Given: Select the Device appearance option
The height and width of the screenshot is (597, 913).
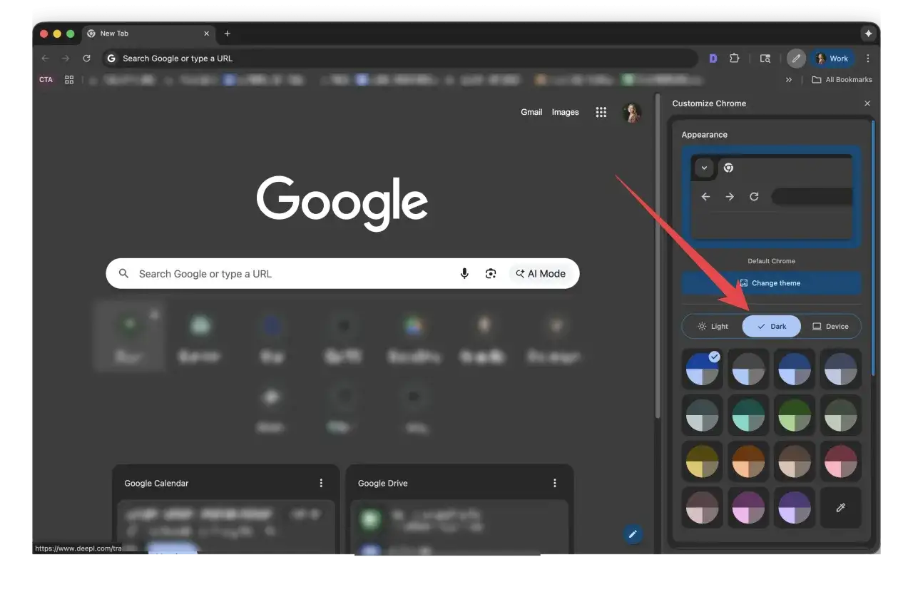Looking at the screenshot, I should click(830, 326).
